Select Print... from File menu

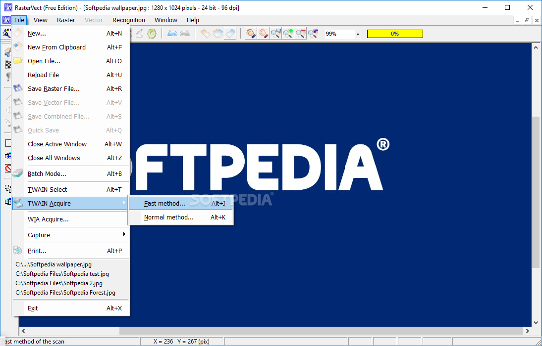70,251
